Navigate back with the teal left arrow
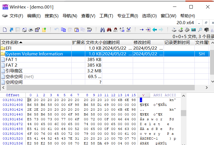 tap(155, 30)
